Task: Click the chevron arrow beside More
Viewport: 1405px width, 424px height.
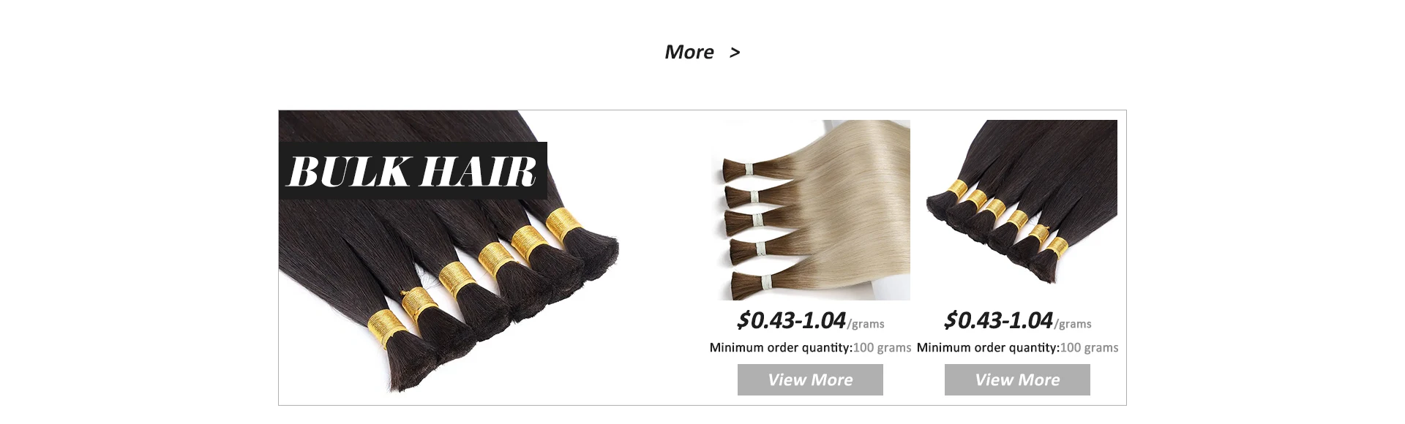Action: pyautogui.click(x=735, y=52)
